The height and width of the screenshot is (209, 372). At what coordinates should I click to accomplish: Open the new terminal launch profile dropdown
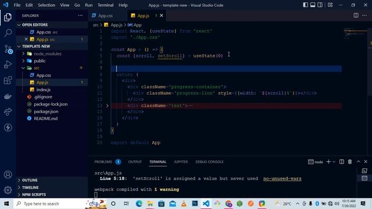click(334, 161)
